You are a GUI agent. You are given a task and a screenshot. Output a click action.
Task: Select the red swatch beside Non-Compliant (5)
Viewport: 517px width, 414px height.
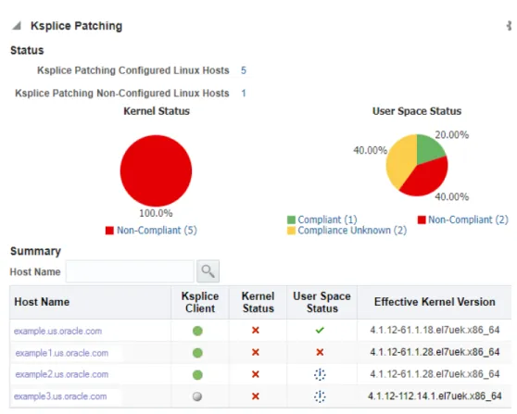(109, 231)
